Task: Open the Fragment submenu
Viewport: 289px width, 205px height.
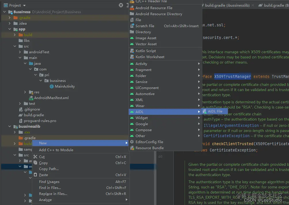Action: 165,70
